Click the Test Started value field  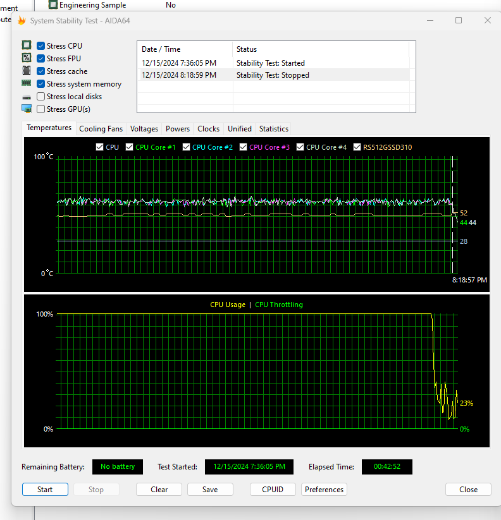(x=249, y=466)
